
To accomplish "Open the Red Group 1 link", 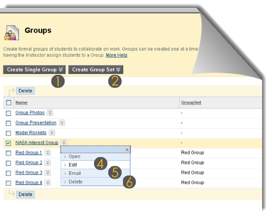I will [x=29, y=153].
